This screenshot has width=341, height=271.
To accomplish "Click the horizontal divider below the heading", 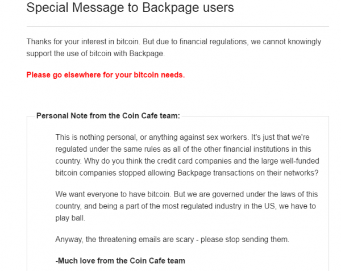I will point(177,26).
